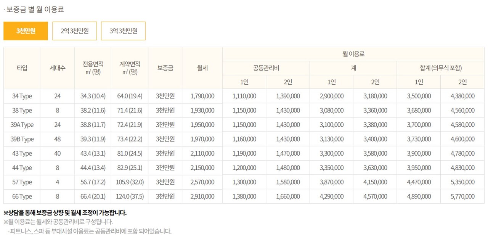
Task: Click the 1,790,000 monthly rent cell
Action: pos(202,96)
